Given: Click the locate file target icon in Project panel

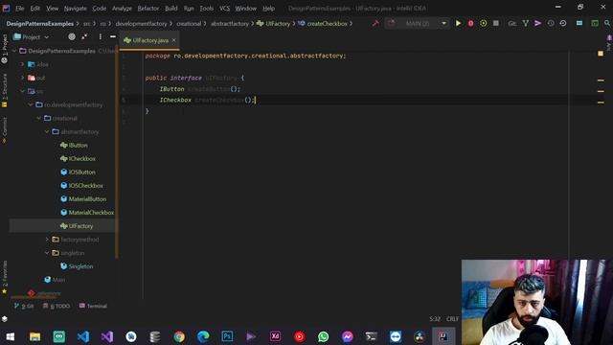Looking at the screenshot, I should point(72,36).
